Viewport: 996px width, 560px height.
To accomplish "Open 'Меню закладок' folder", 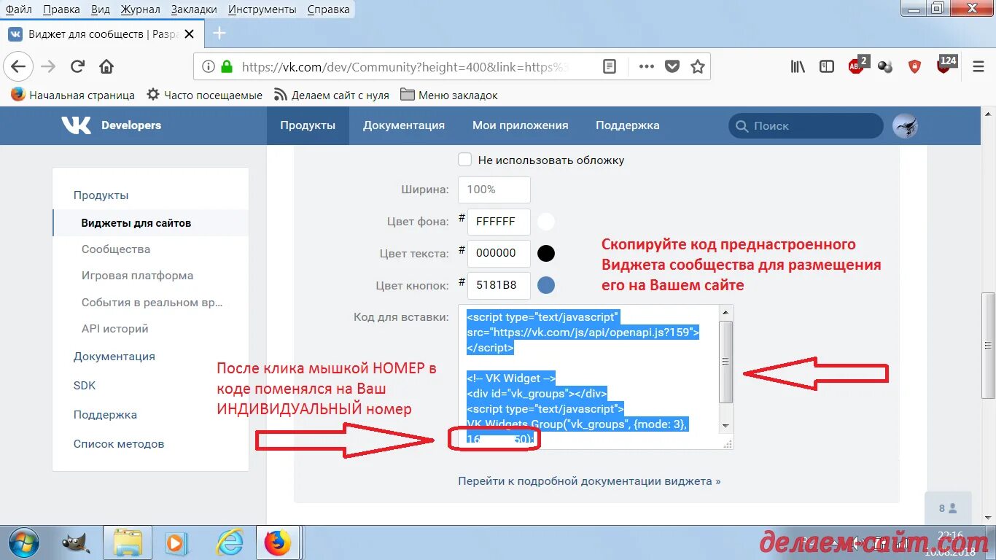I will click(x=449, y=95).
